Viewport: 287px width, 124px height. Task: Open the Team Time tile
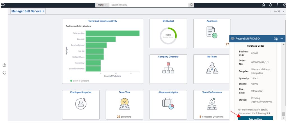(x=125, y=105)
